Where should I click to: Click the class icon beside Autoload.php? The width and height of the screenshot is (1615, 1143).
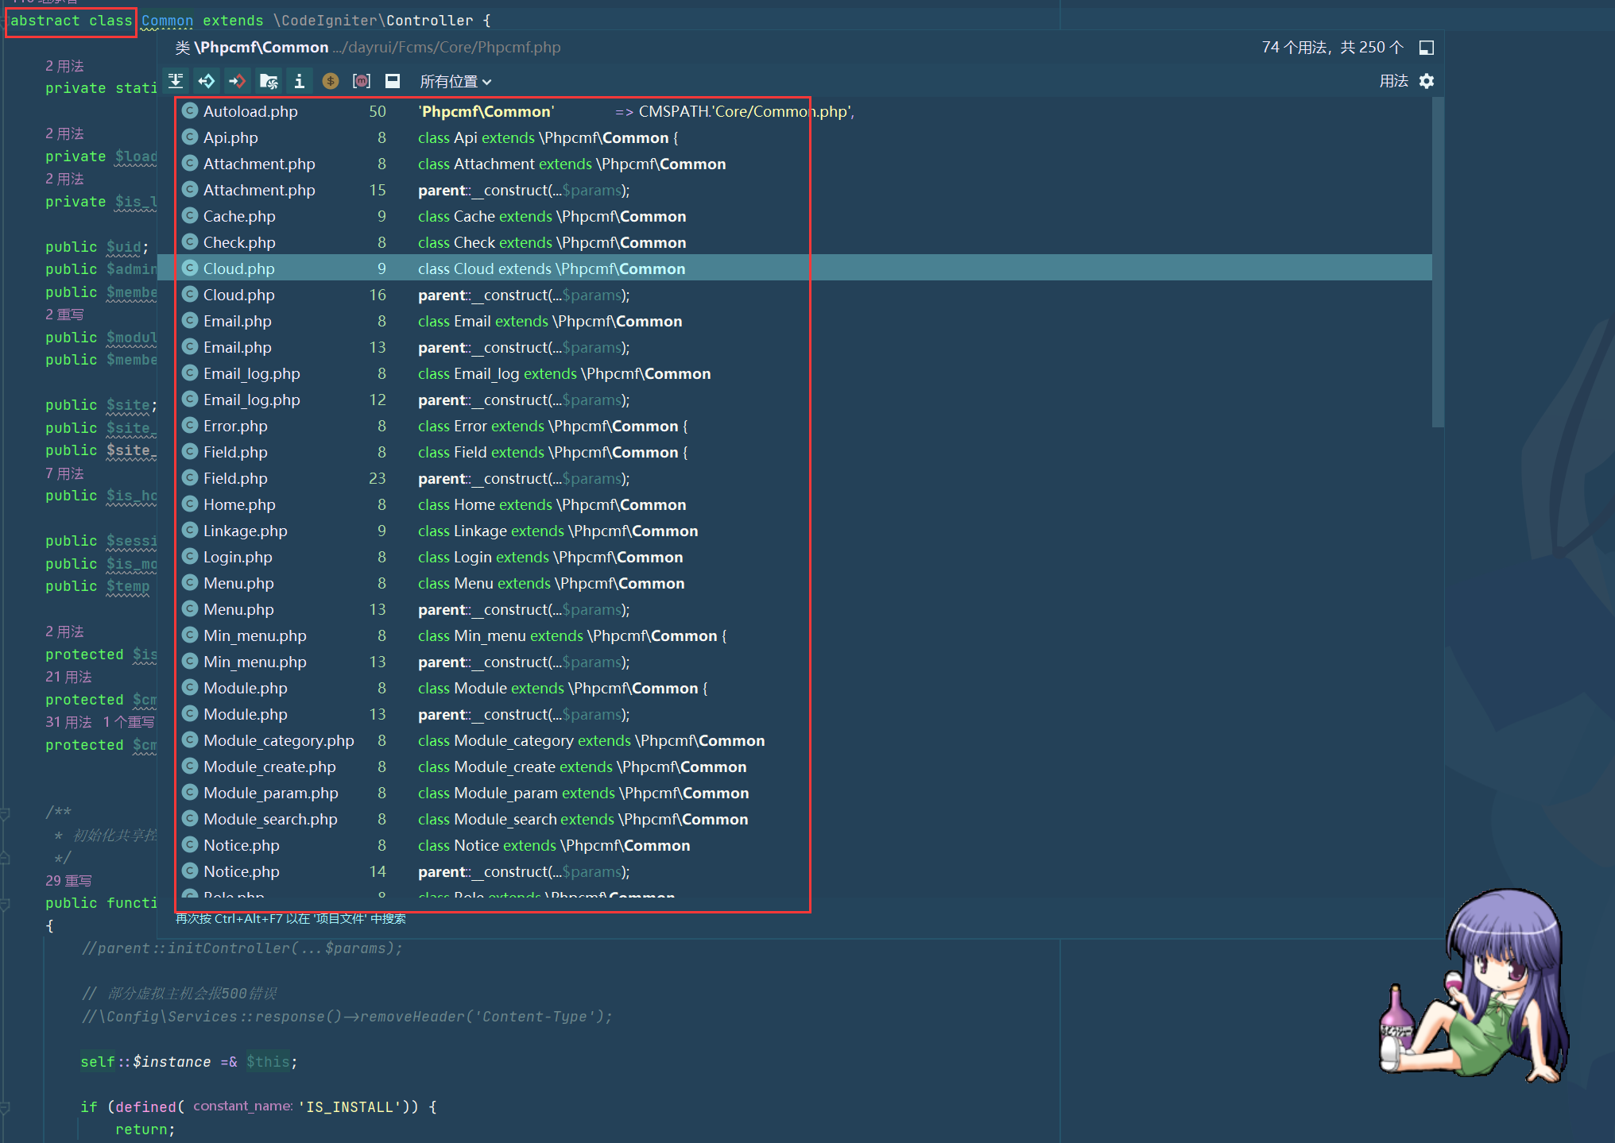(x=190, y=110)
